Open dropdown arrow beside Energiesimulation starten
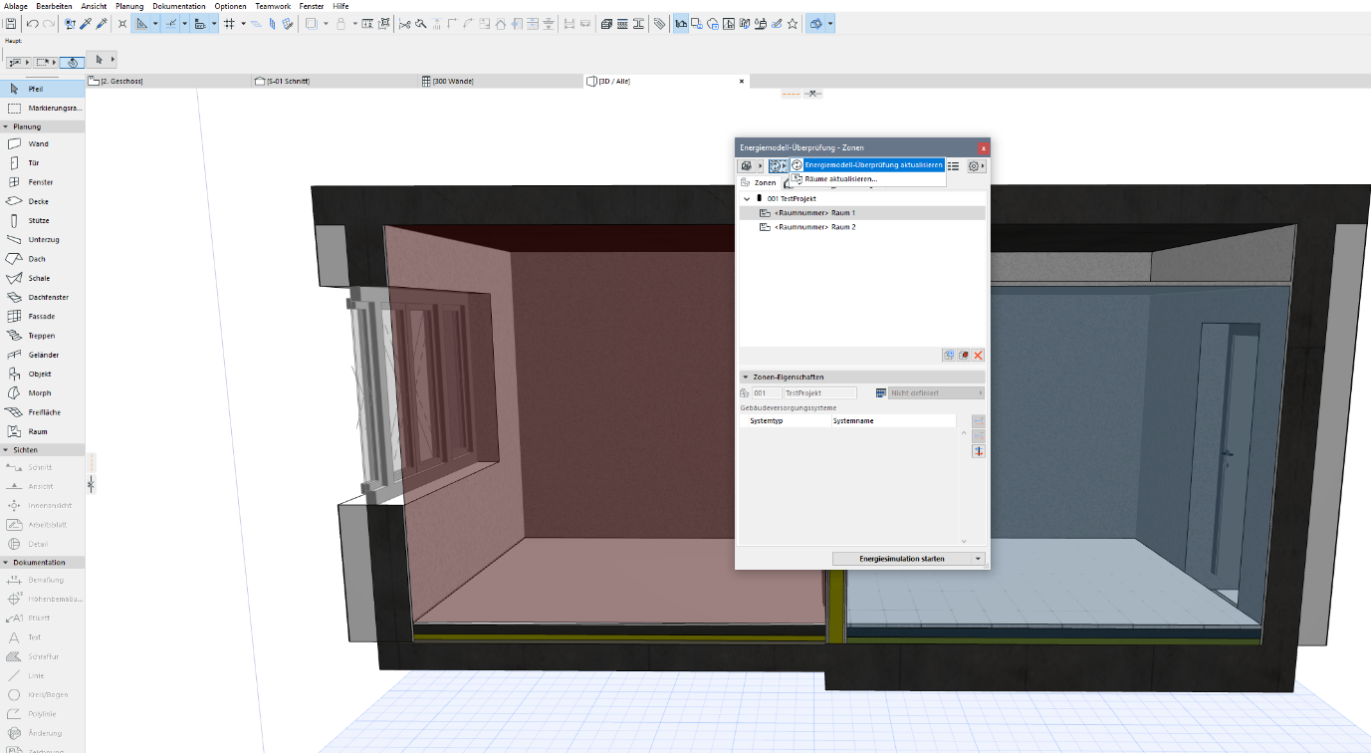Screen dimensions: 1371x753 (978, 559)
